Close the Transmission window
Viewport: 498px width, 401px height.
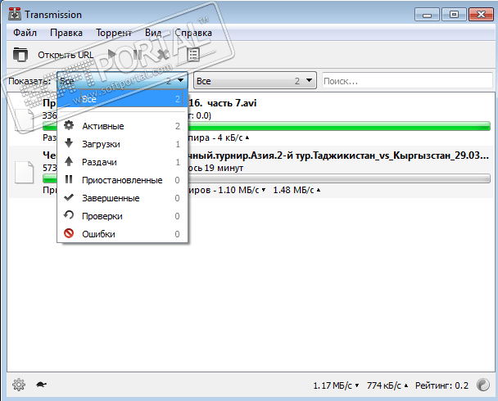point(481,15)
